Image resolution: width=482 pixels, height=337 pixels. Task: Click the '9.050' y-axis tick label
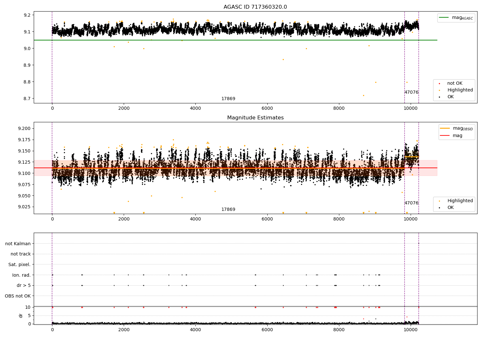click(x=24, y=196)
